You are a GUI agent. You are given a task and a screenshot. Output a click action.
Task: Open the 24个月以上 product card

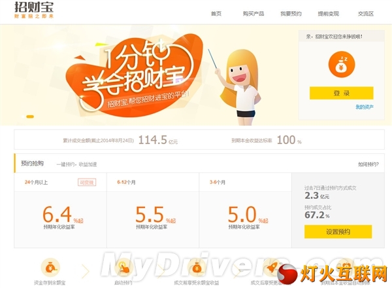61,210
